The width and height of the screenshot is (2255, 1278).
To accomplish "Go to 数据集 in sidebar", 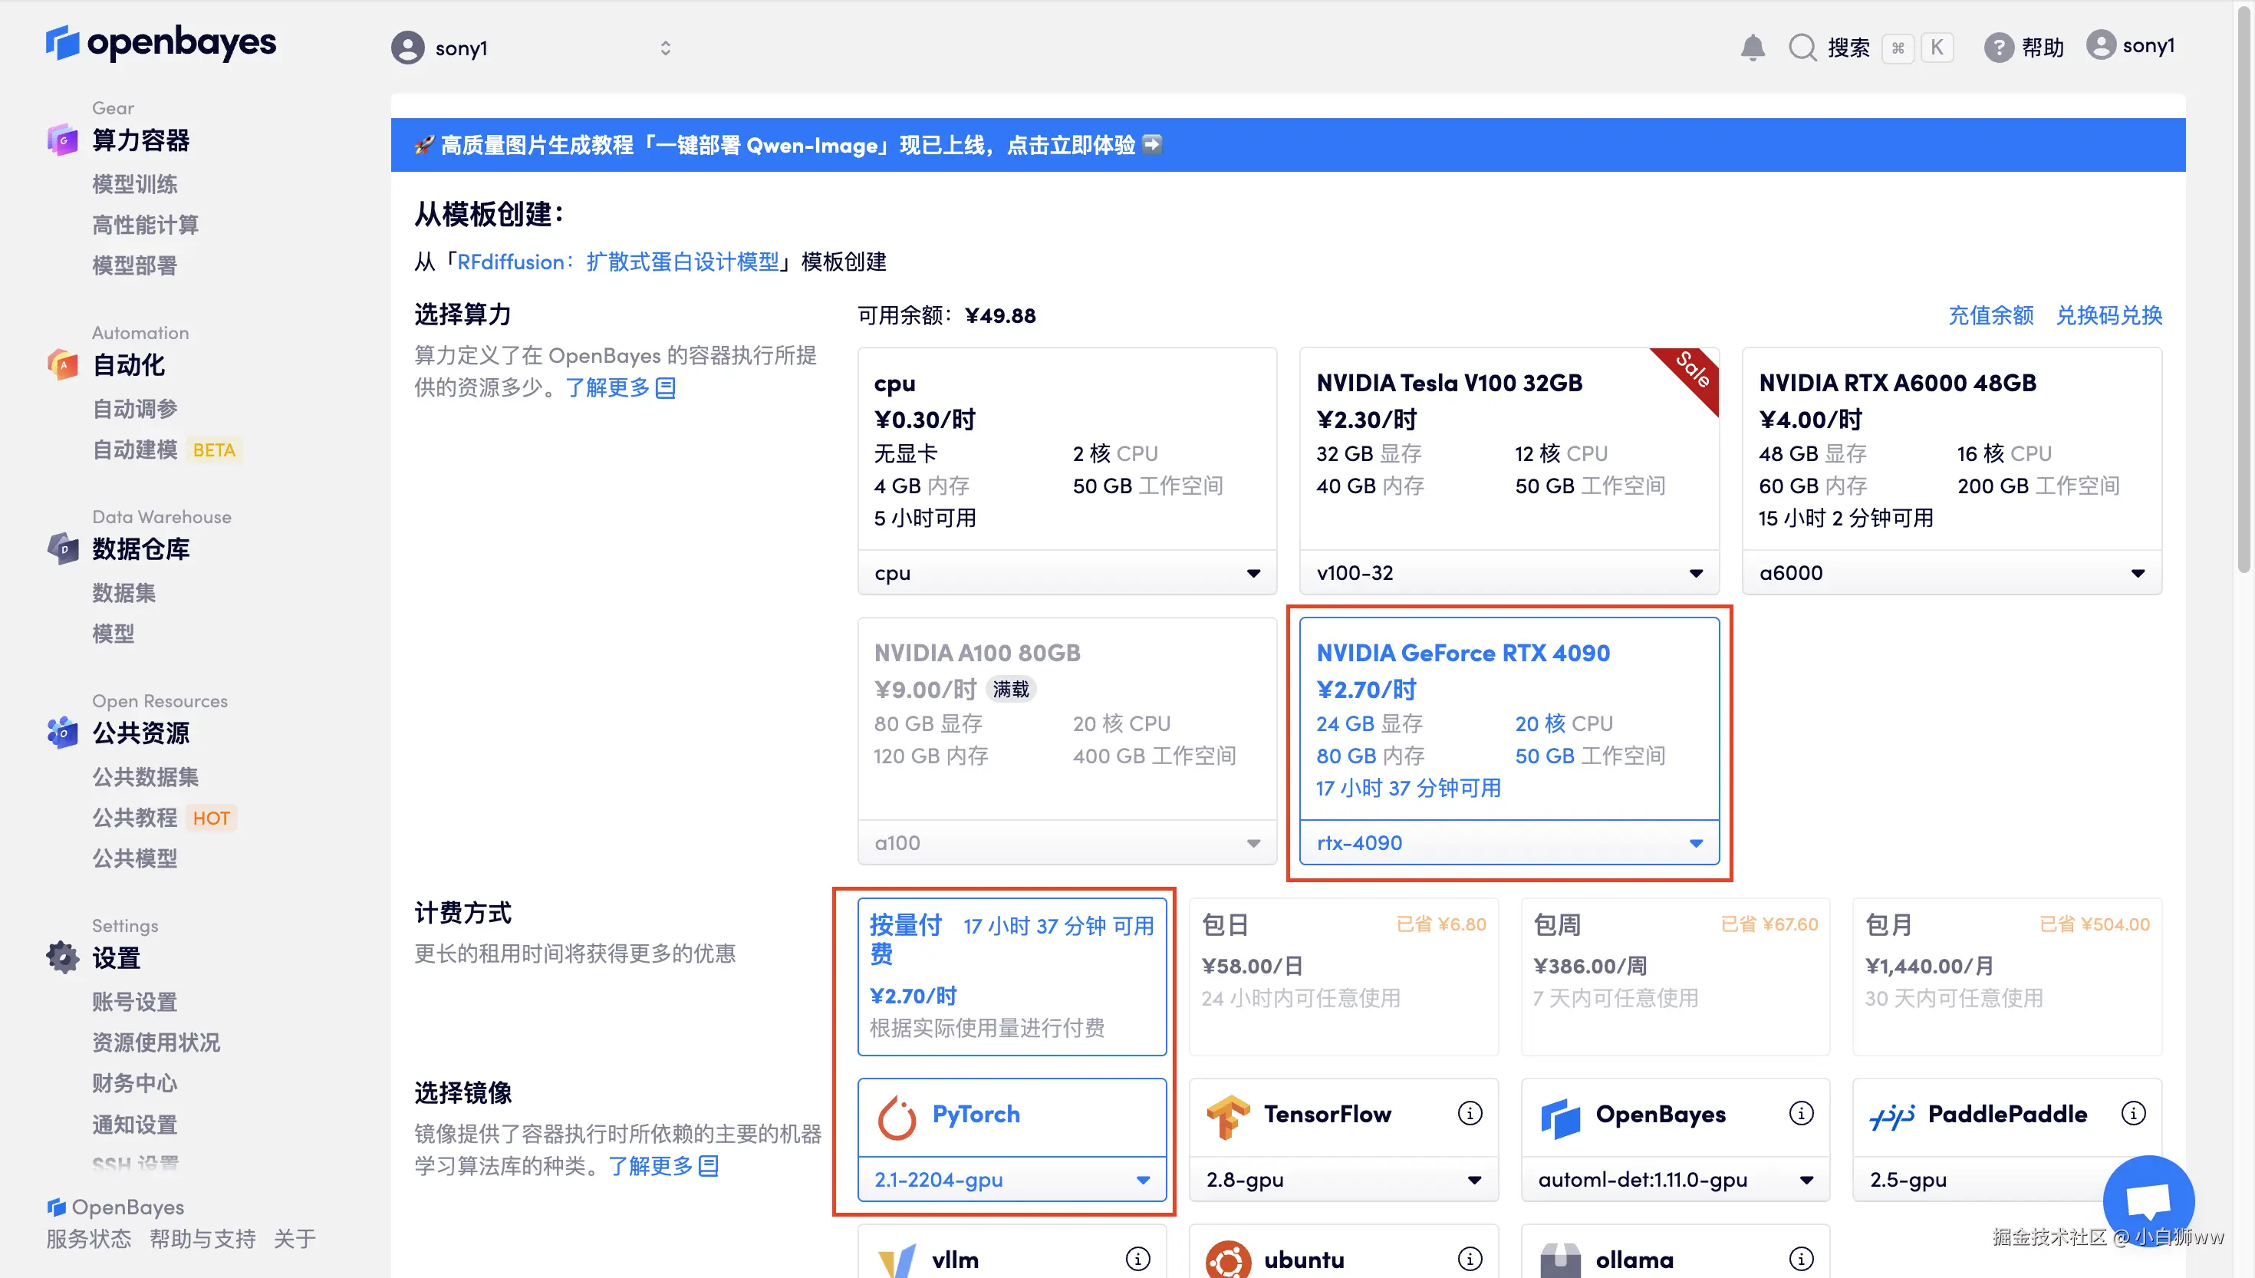I will (123, 592).
